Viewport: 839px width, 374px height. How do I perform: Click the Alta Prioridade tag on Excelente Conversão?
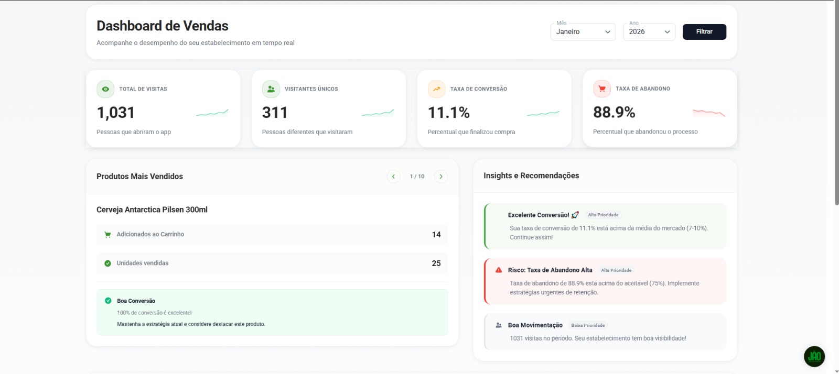tap(603, 215)
